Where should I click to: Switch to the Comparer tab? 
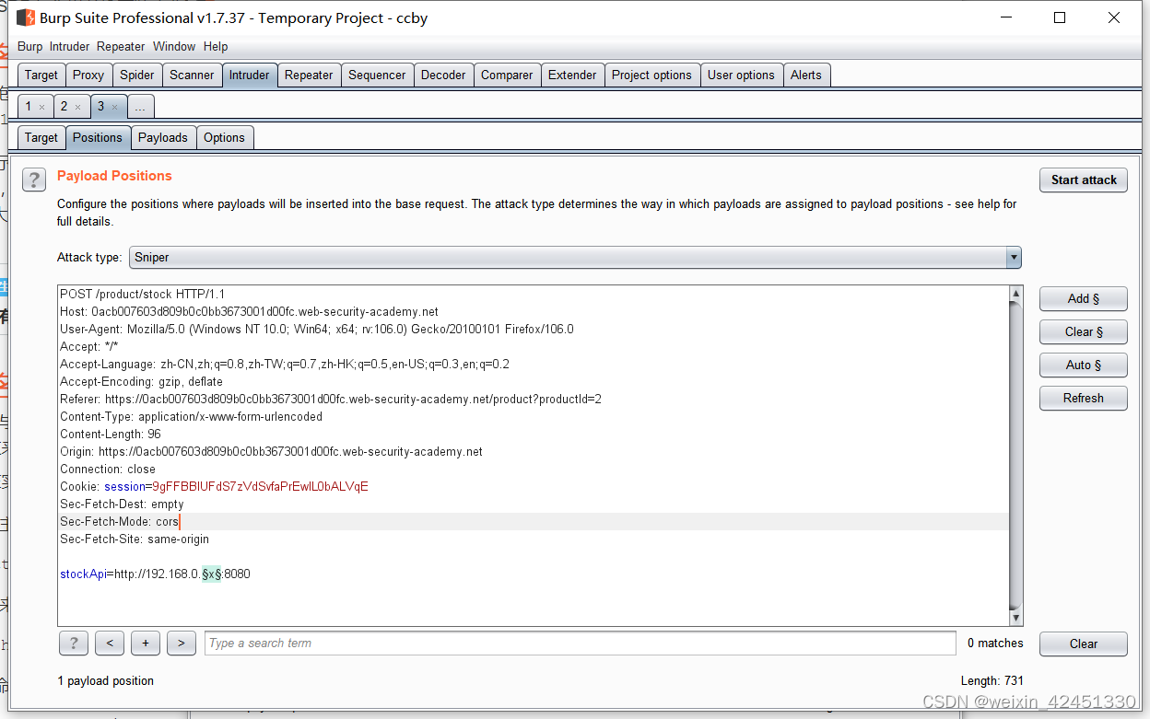[x=507, y=75]
